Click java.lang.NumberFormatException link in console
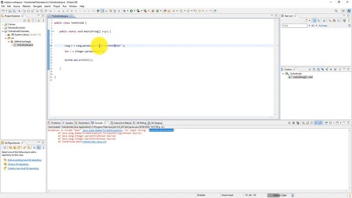Viewport: 352px width, 198px height. [102, 130]
